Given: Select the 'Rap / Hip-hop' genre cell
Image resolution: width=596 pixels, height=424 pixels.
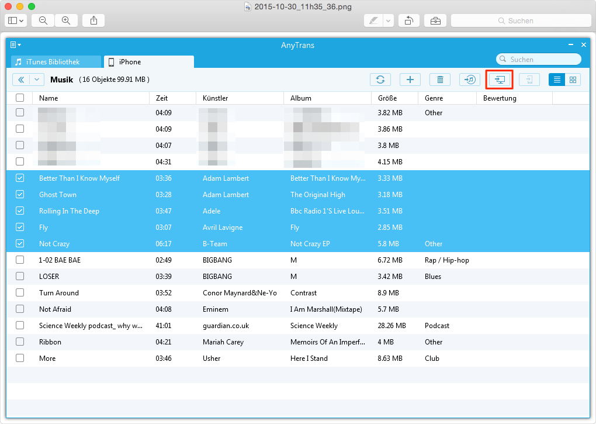Looking at the screenshot, I should click(446, 260).
